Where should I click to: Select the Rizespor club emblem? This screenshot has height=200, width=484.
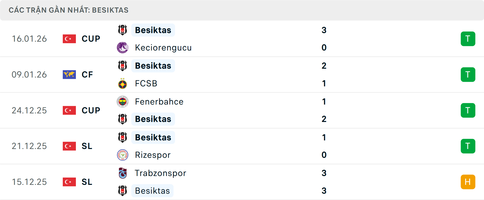tap(122, 155)
